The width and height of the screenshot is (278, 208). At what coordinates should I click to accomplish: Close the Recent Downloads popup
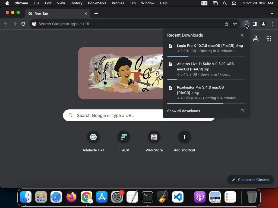pos(242,35)
